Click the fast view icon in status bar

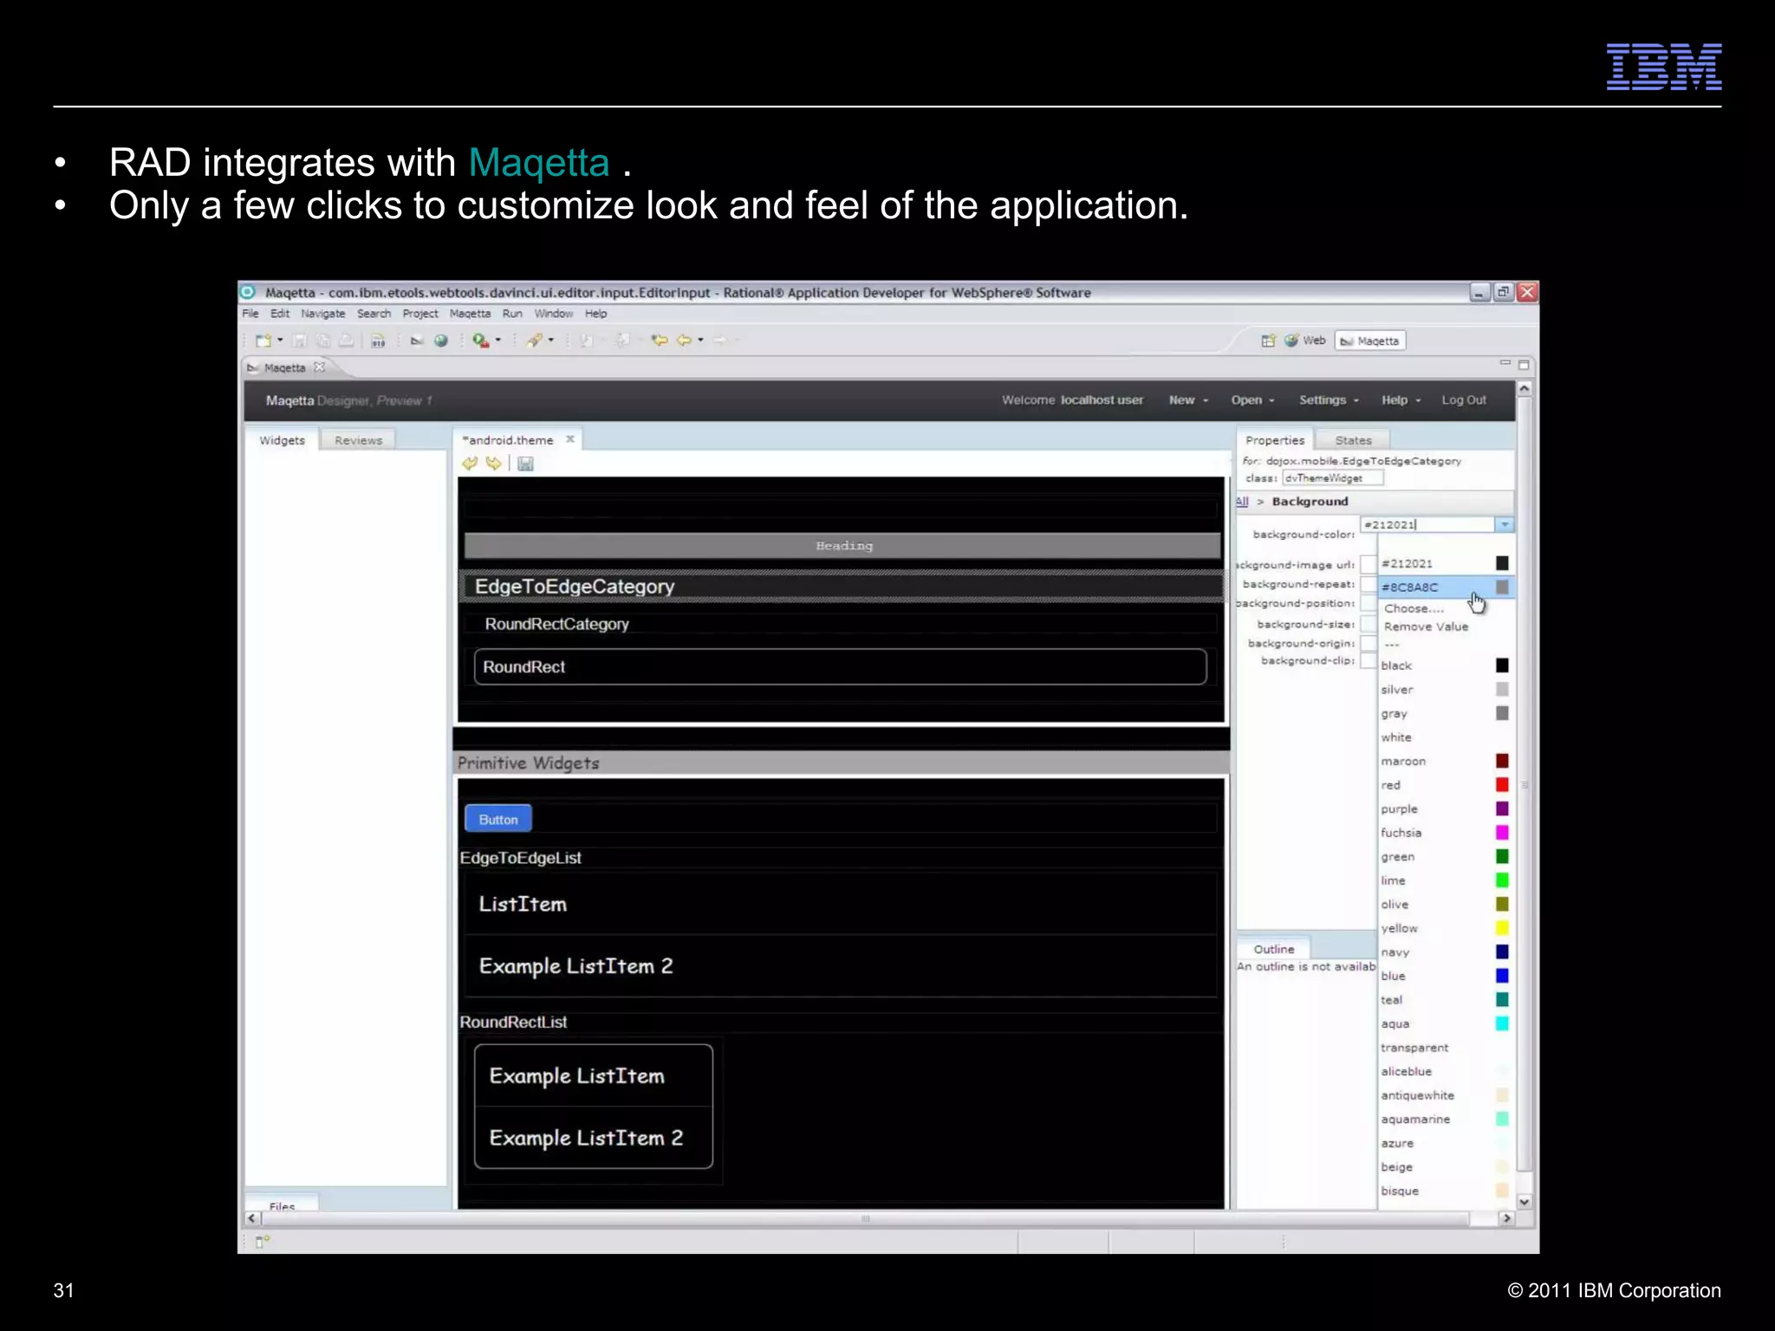click(x=262, y=1242)
